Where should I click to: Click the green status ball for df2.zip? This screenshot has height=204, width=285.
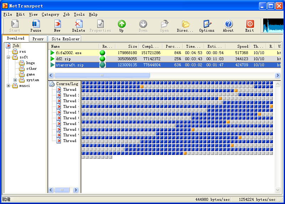pyautogui.click(x=103, y=59)
